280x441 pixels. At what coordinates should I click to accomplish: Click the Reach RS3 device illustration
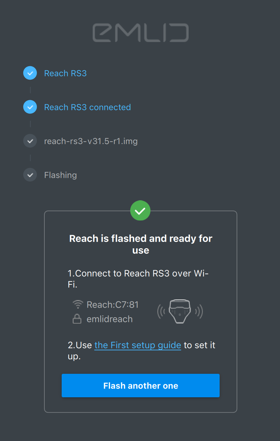pyautogui.click(x=180, y=312)
